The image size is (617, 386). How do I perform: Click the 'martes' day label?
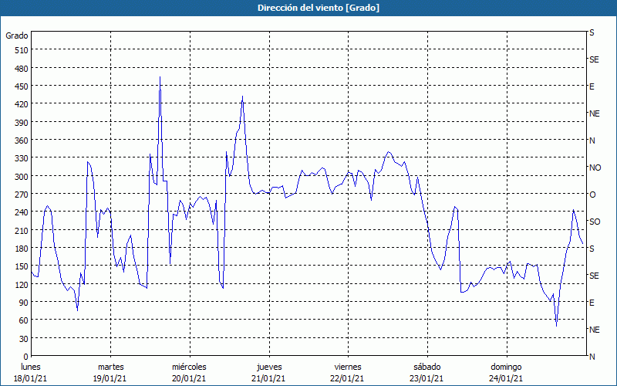coord(110,367)
